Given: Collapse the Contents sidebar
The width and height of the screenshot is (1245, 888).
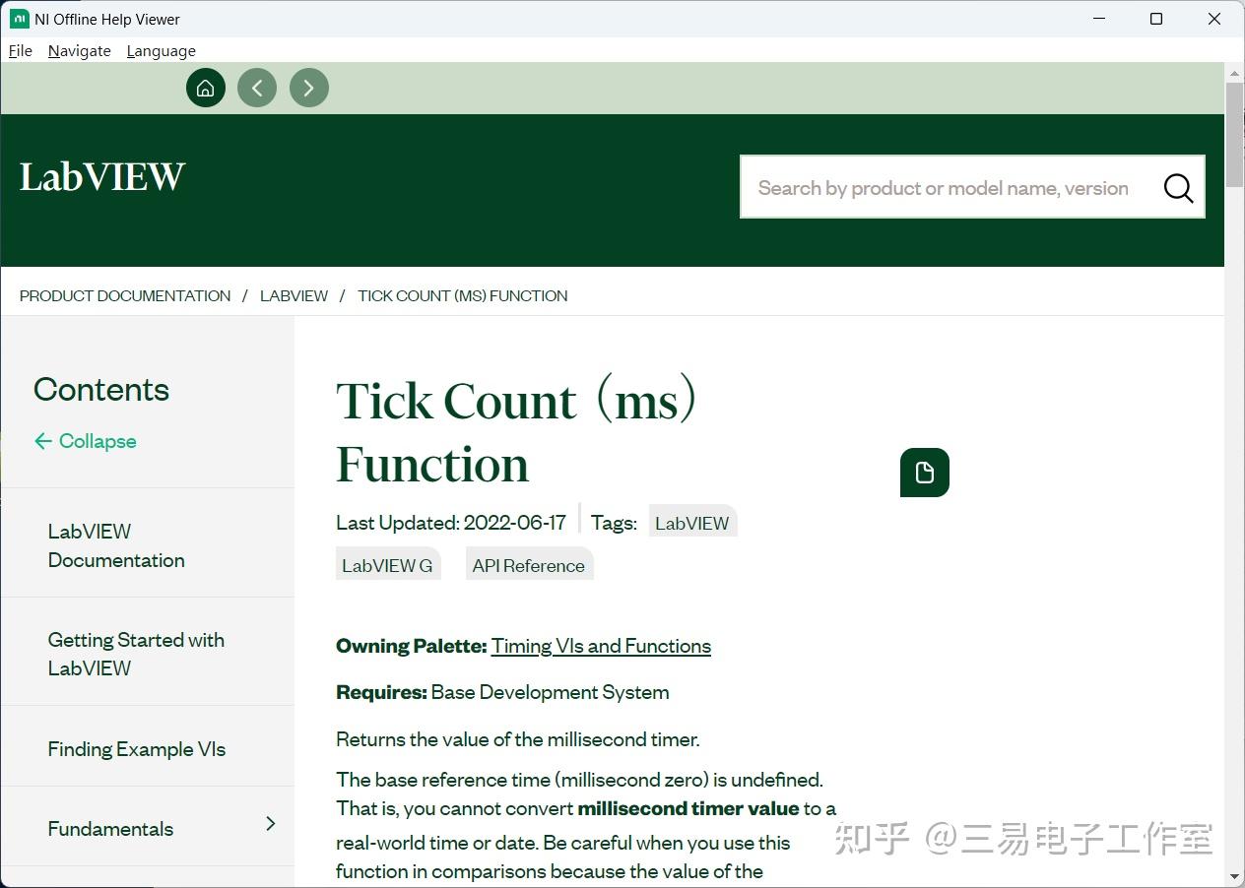Looking at the screenshot, I should coord(85,441).
